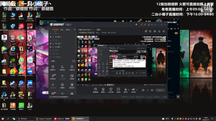Switch to League of Legends in the taskbar
This screenshot has width=216, height=121.
click(44, 119)
